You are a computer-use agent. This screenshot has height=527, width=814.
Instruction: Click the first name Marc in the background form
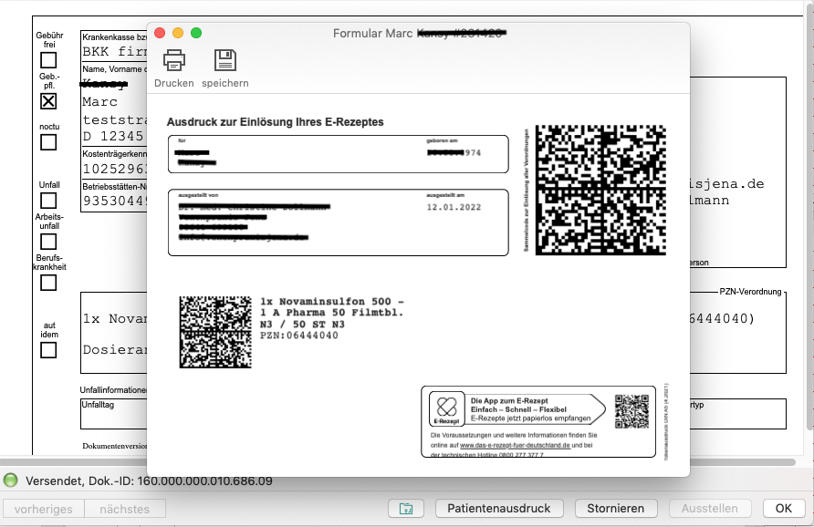click(x=100, y=102)
